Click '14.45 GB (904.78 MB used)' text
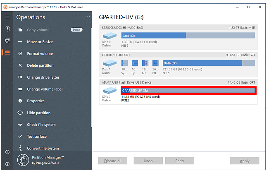Screen dimensions: 269x173 point(140,97)
